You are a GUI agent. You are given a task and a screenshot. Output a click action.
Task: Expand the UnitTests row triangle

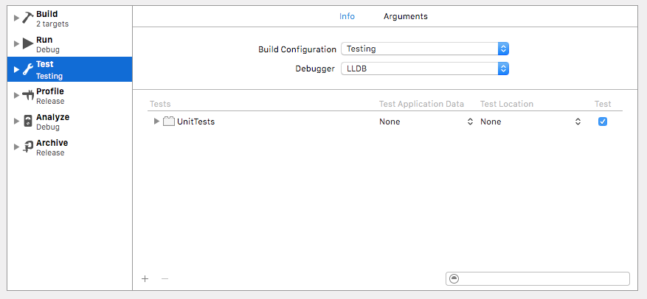coord(156,122)
